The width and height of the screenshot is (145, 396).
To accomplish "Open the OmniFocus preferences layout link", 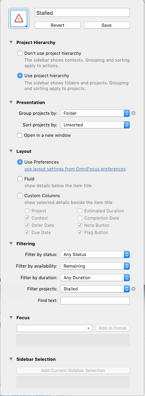I will pos(75,169).
